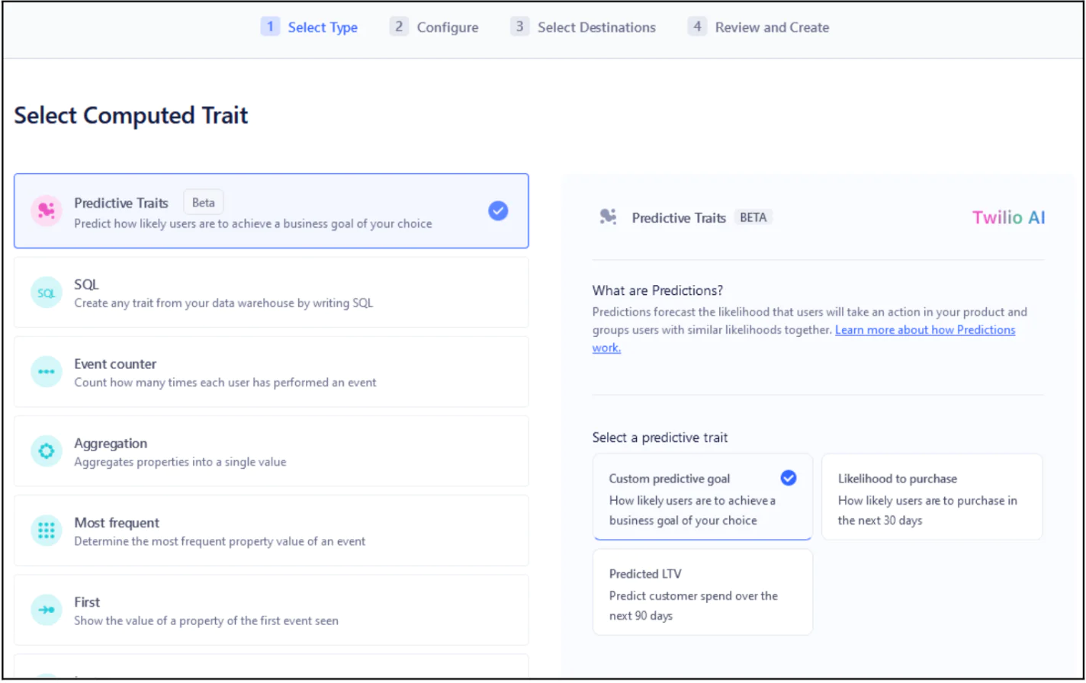
Task: Click the pink Predictive Traits icon
Action: [46, 211]
